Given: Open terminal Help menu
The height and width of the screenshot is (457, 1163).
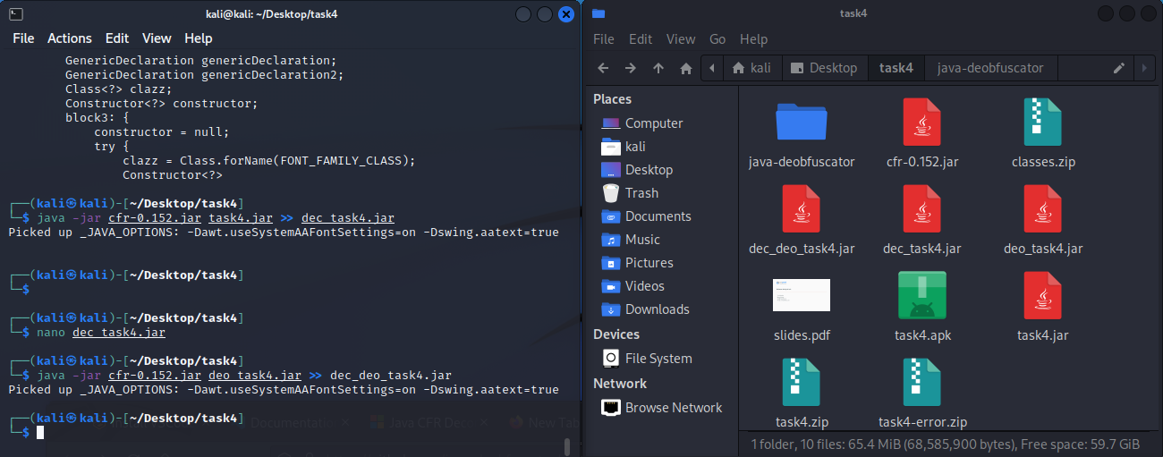Looking at the screenshot, I should (x=199, y=38).
